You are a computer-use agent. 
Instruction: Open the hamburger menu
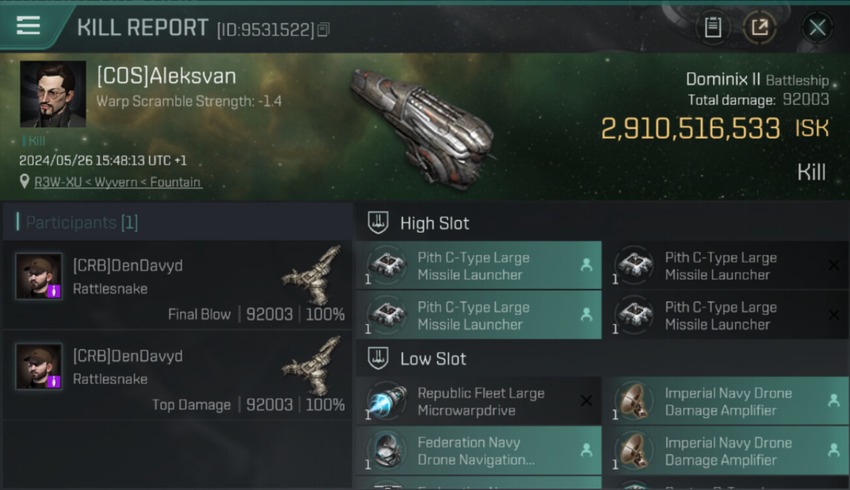[28, 25]
